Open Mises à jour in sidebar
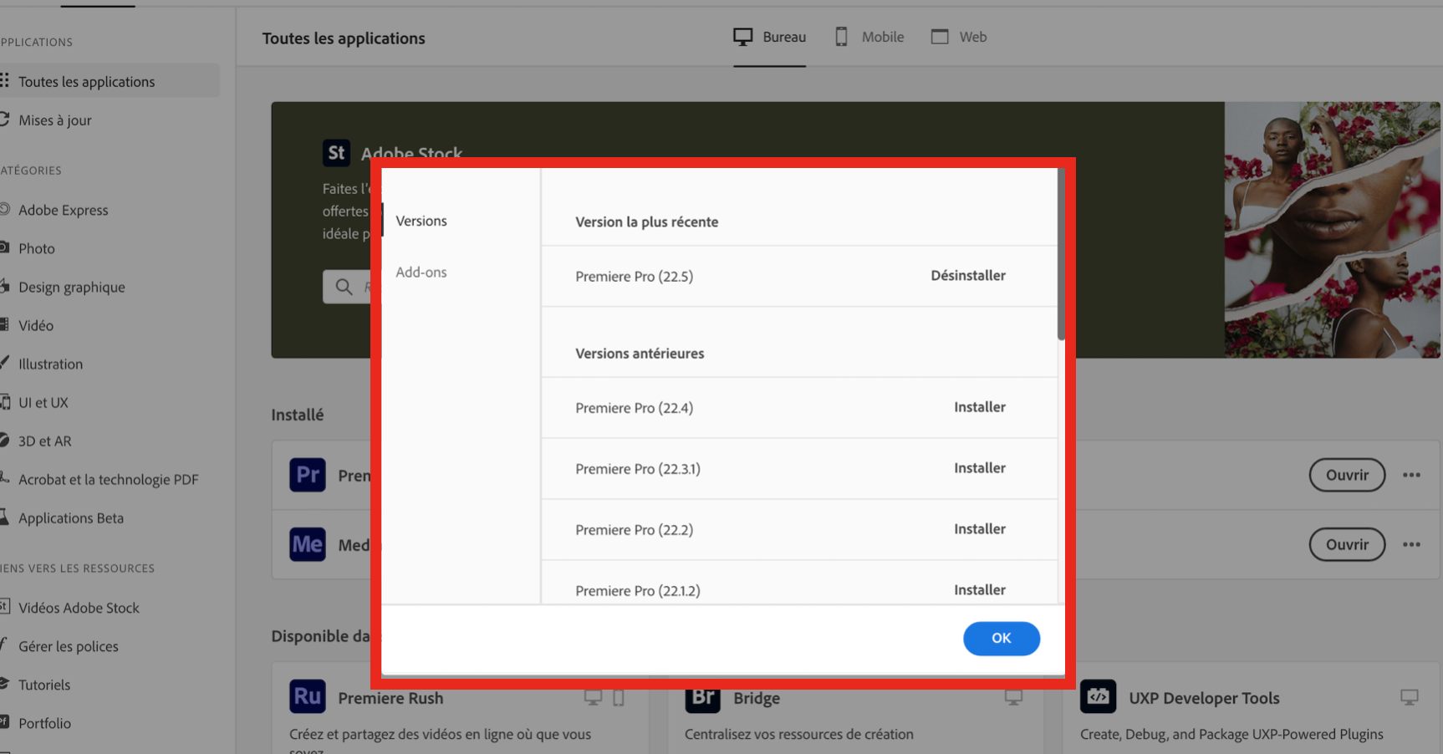This screenshot has width=1443, height=754. 55,120
